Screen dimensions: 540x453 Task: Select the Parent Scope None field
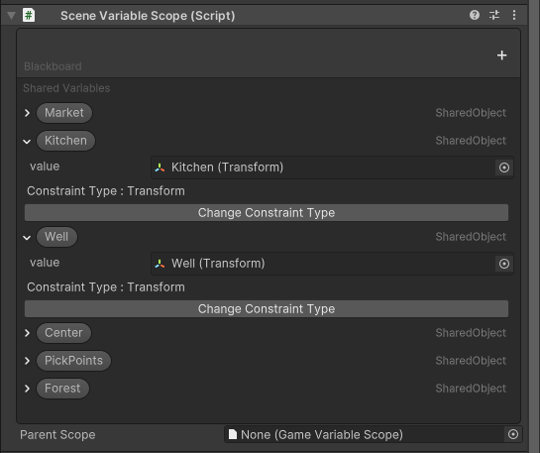coord(365,434)
